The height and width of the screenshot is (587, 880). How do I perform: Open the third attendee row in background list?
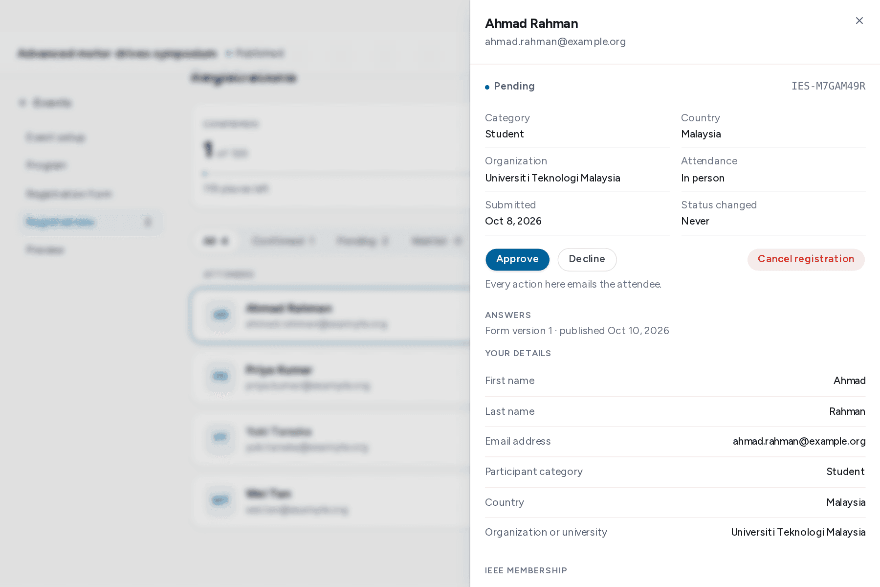(x=330, y=439)
